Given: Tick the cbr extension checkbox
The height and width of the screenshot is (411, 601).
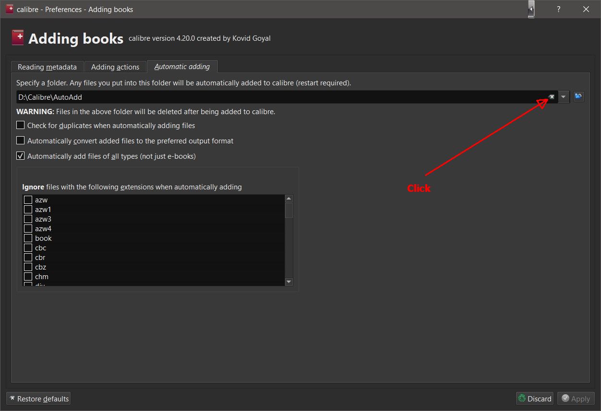Looking at the screenshot, I should pyautogui.click(x=28, y=257).
